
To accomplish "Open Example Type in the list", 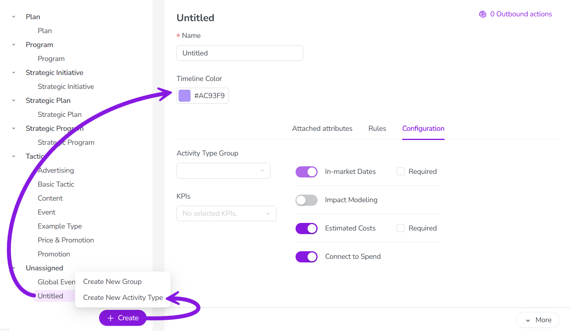I will [x=60, y=226].
